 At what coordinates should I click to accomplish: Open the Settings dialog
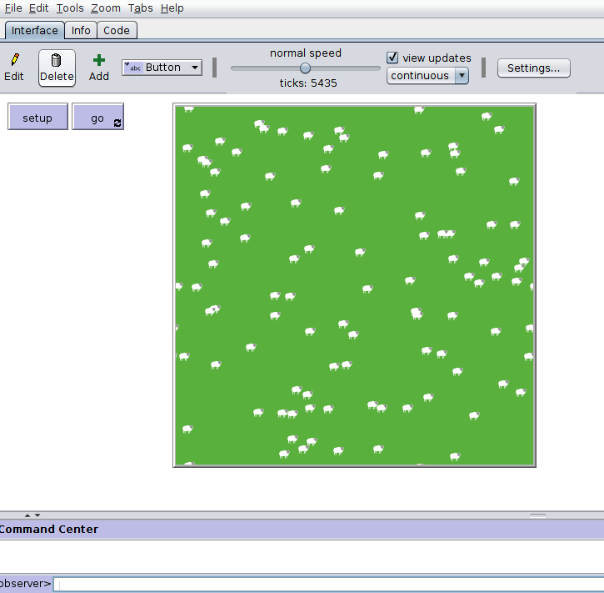click(x=533, y=68)
